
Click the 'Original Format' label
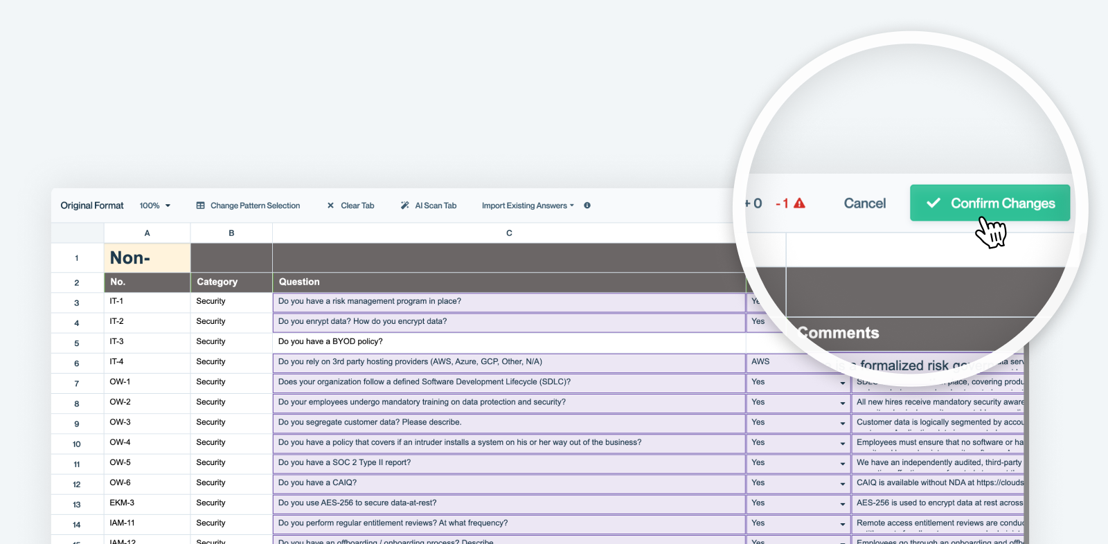92,206
